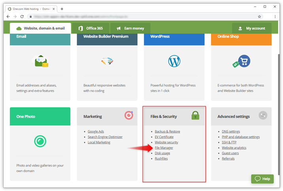Open the Email card header

click(x=40, y=39)
